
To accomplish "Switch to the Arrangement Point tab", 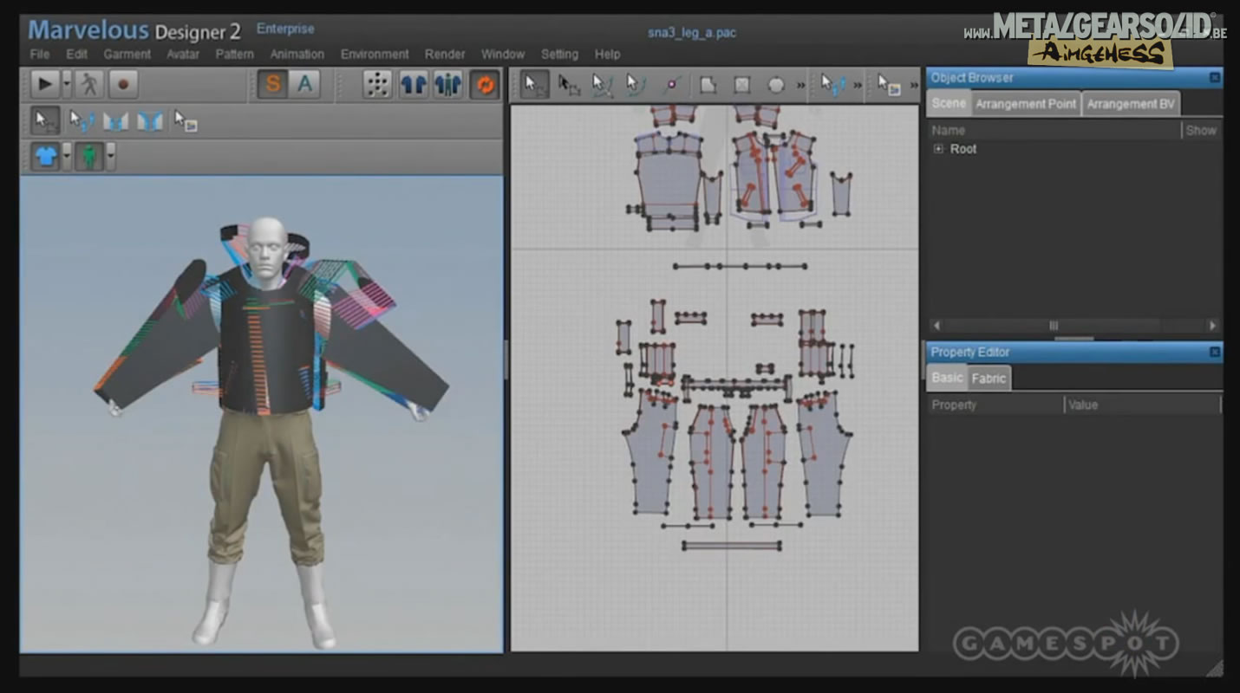I will (1026, 103).
